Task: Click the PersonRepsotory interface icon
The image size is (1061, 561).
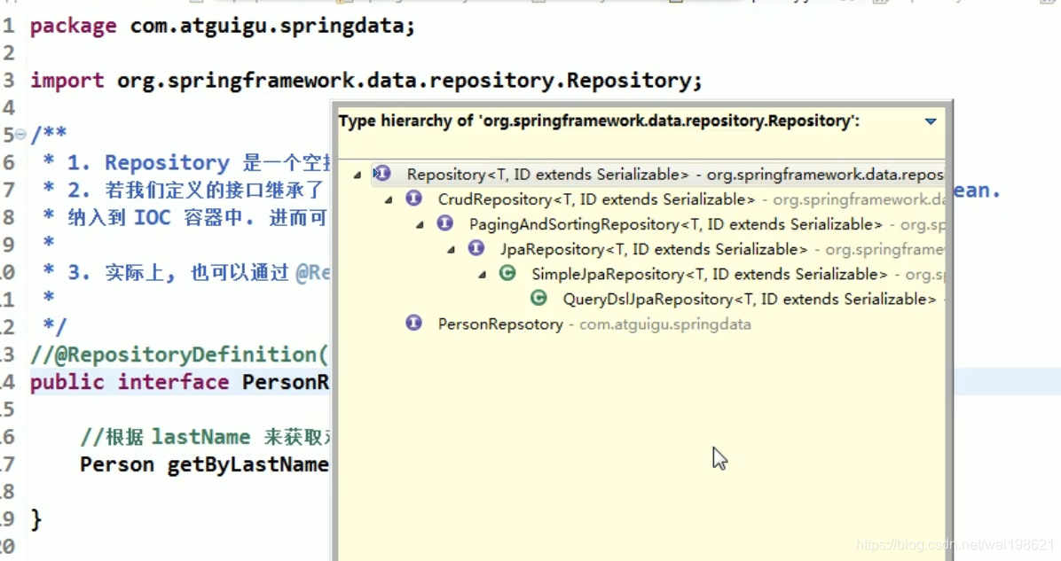Action: click(413, 323)
